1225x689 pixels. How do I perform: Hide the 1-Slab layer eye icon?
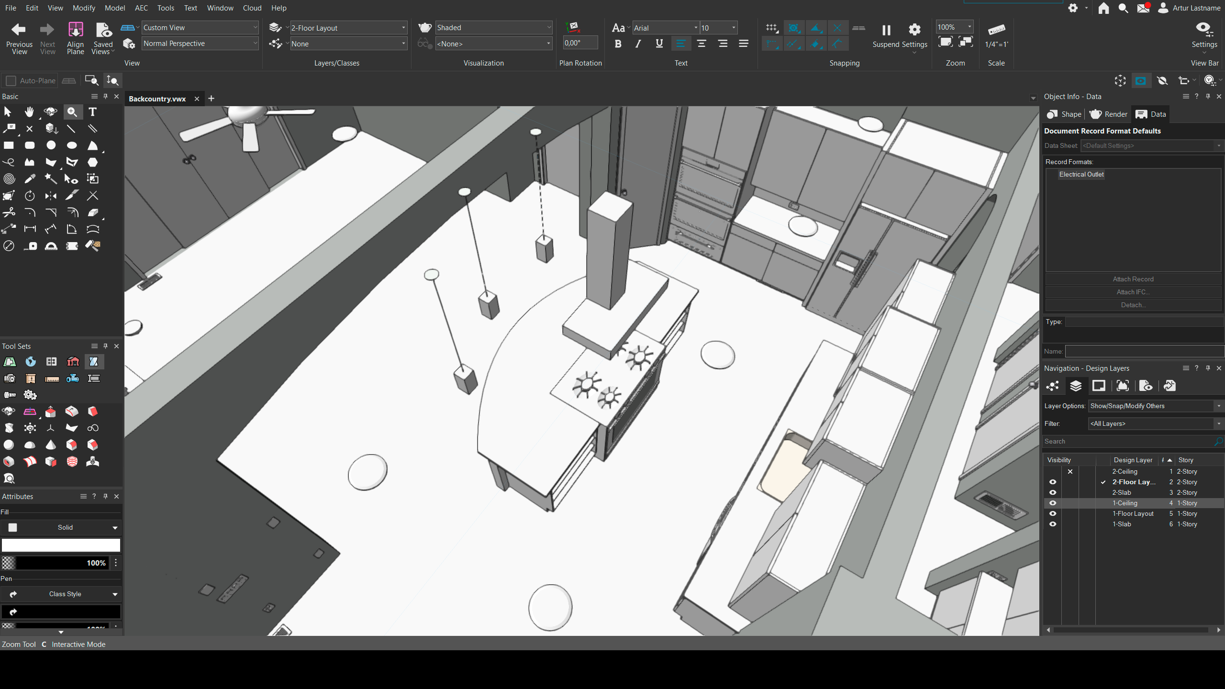[x=1053, y=524]
